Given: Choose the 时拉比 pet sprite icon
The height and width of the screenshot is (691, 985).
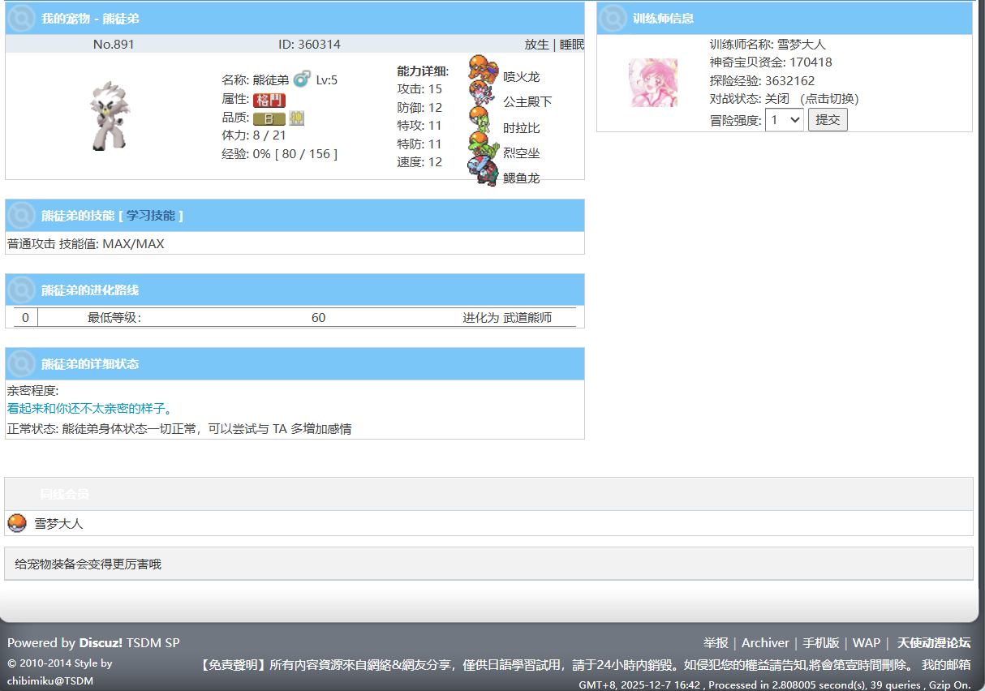Looking at the screenshot, I should 484,121.
